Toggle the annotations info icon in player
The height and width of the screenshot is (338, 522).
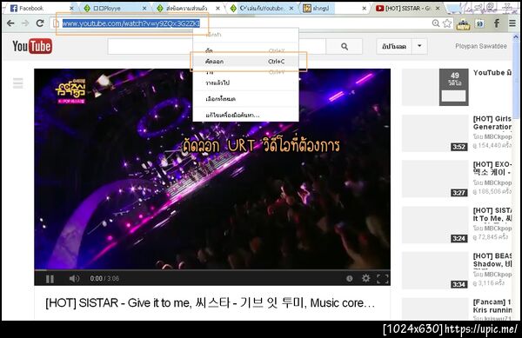point(349,279)
